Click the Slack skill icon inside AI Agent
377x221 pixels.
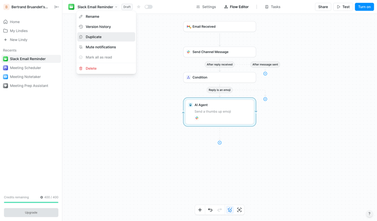click(x=197, y=118)
